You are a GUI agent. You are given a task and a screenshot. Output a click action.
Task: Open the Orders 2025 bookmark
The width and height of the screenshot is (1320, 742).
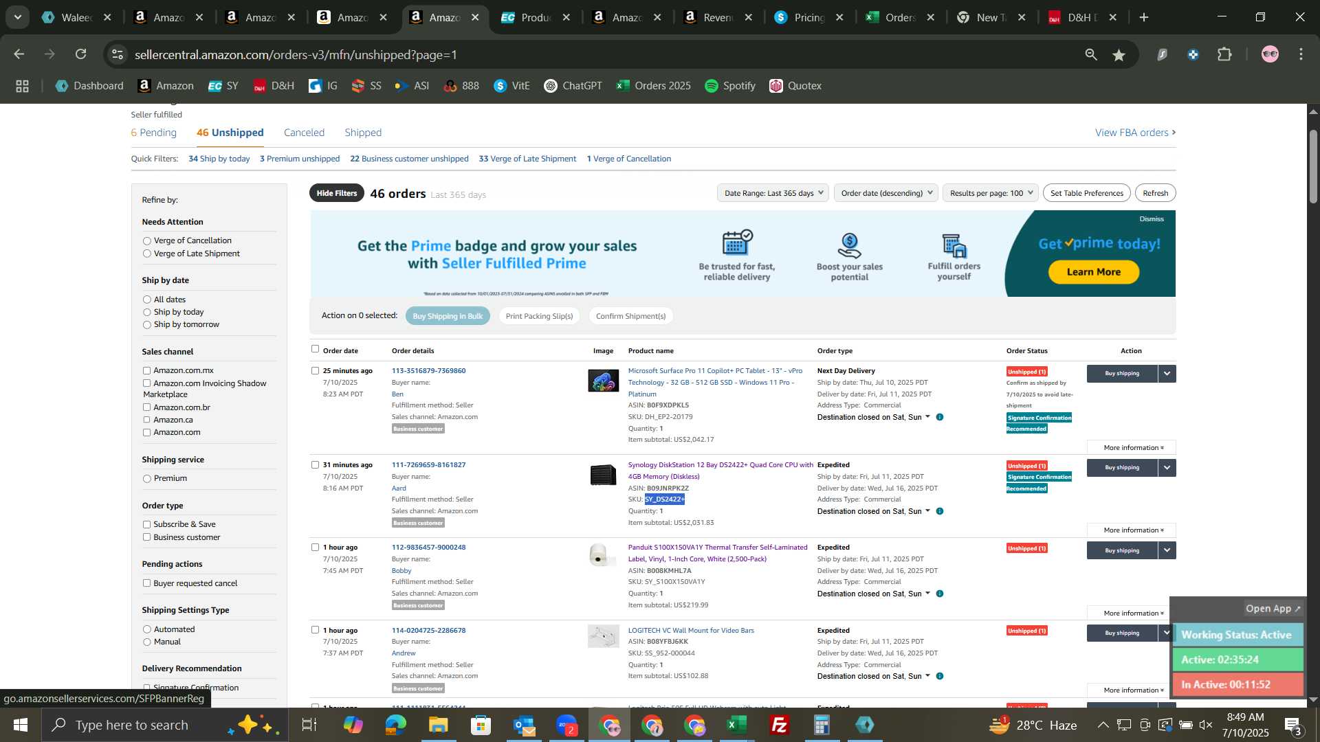click(653, 86)
